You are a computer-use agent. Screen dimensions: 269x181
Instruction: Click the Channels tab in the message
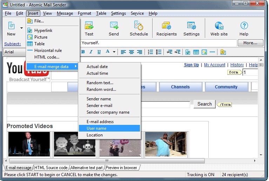[180, 87]
